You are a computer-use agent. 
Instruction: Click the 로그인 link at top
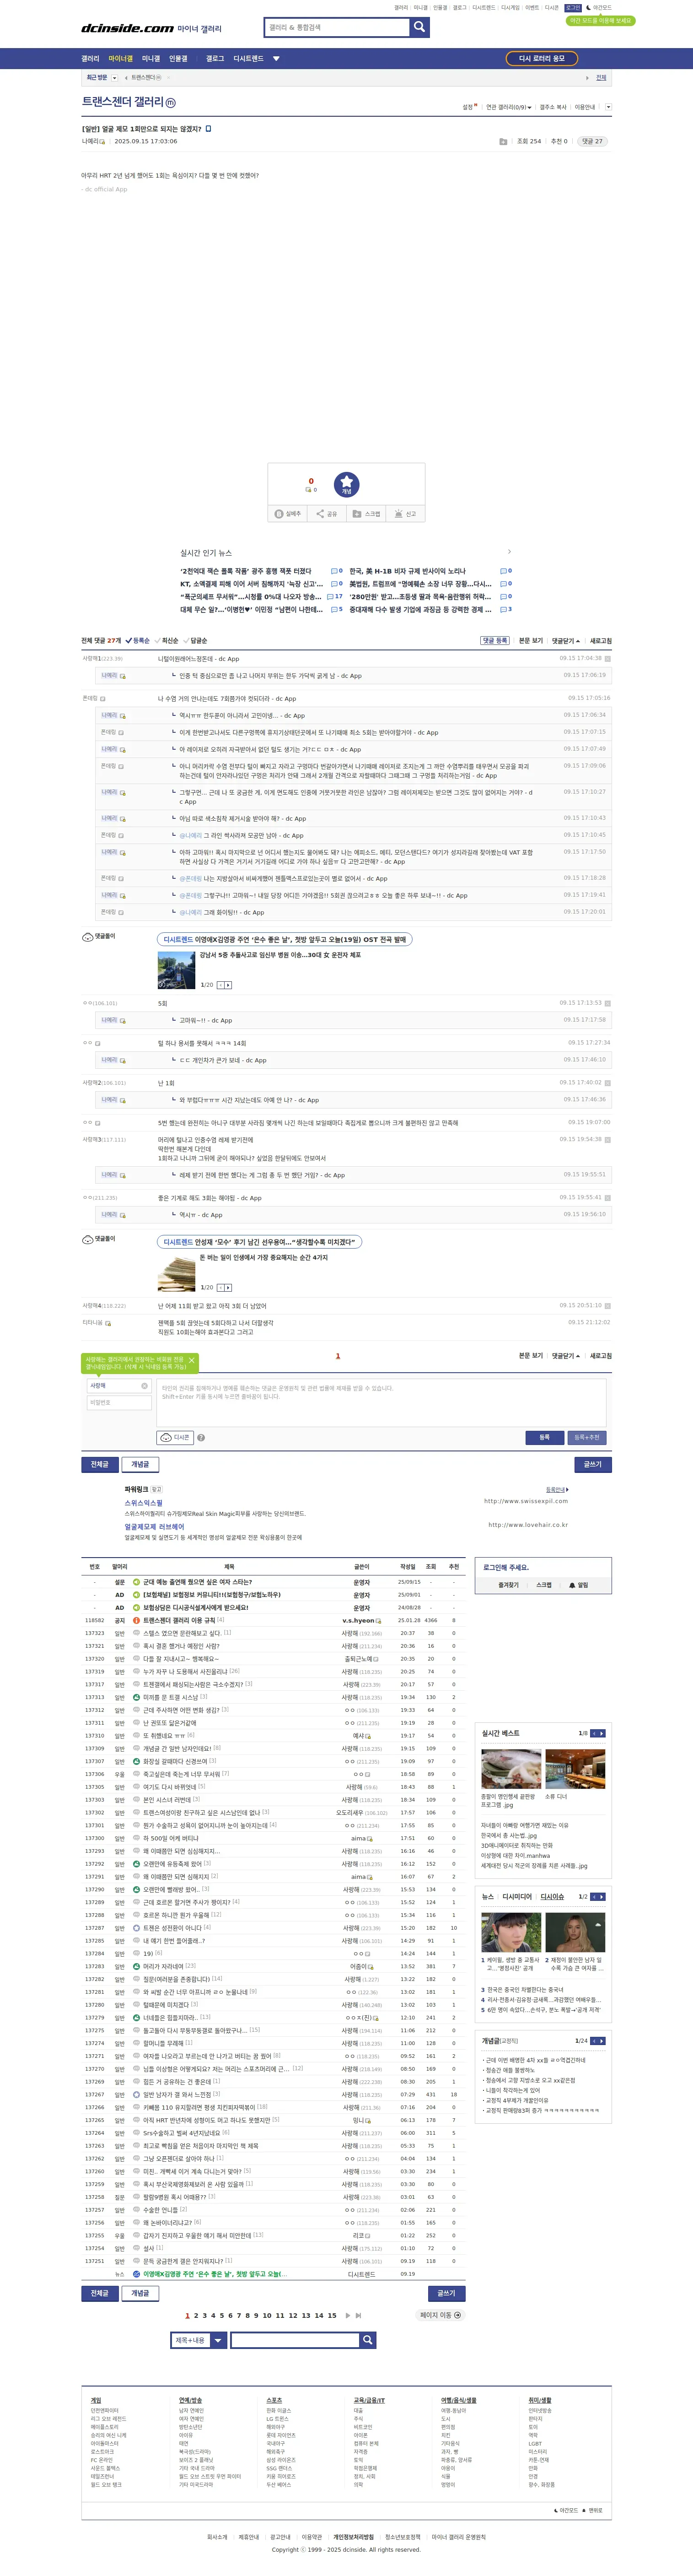(x=573, y=7)
